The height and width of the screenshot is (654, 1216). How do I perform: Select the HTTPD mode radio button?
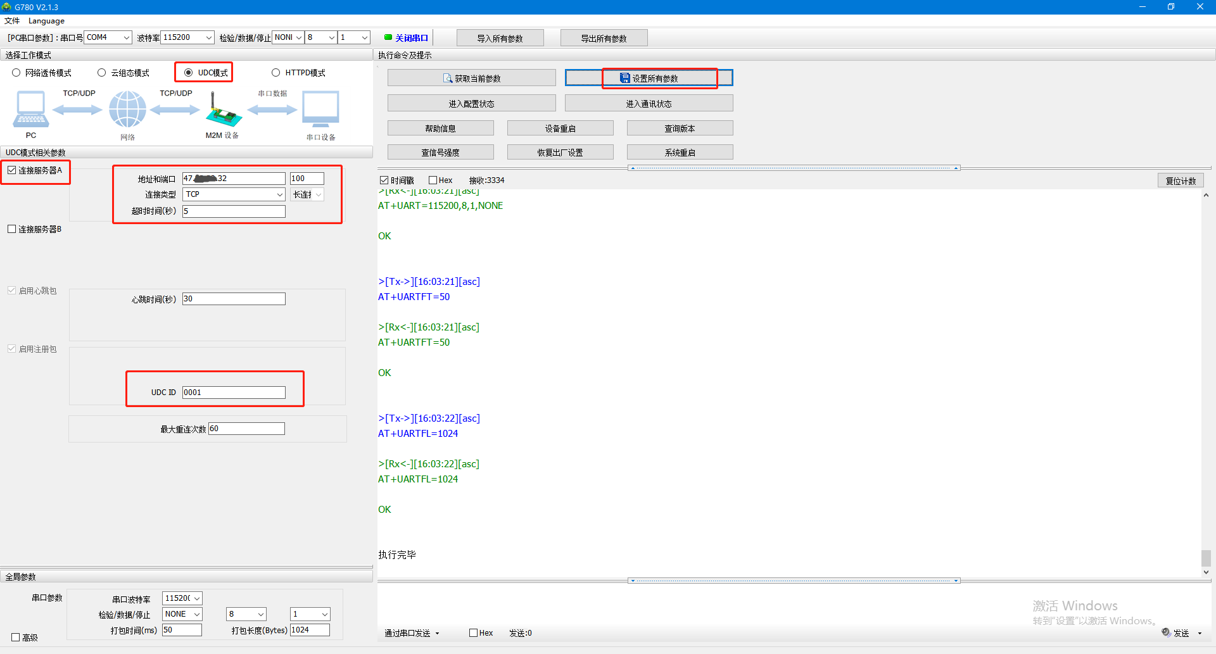click(x=275, y=73)
